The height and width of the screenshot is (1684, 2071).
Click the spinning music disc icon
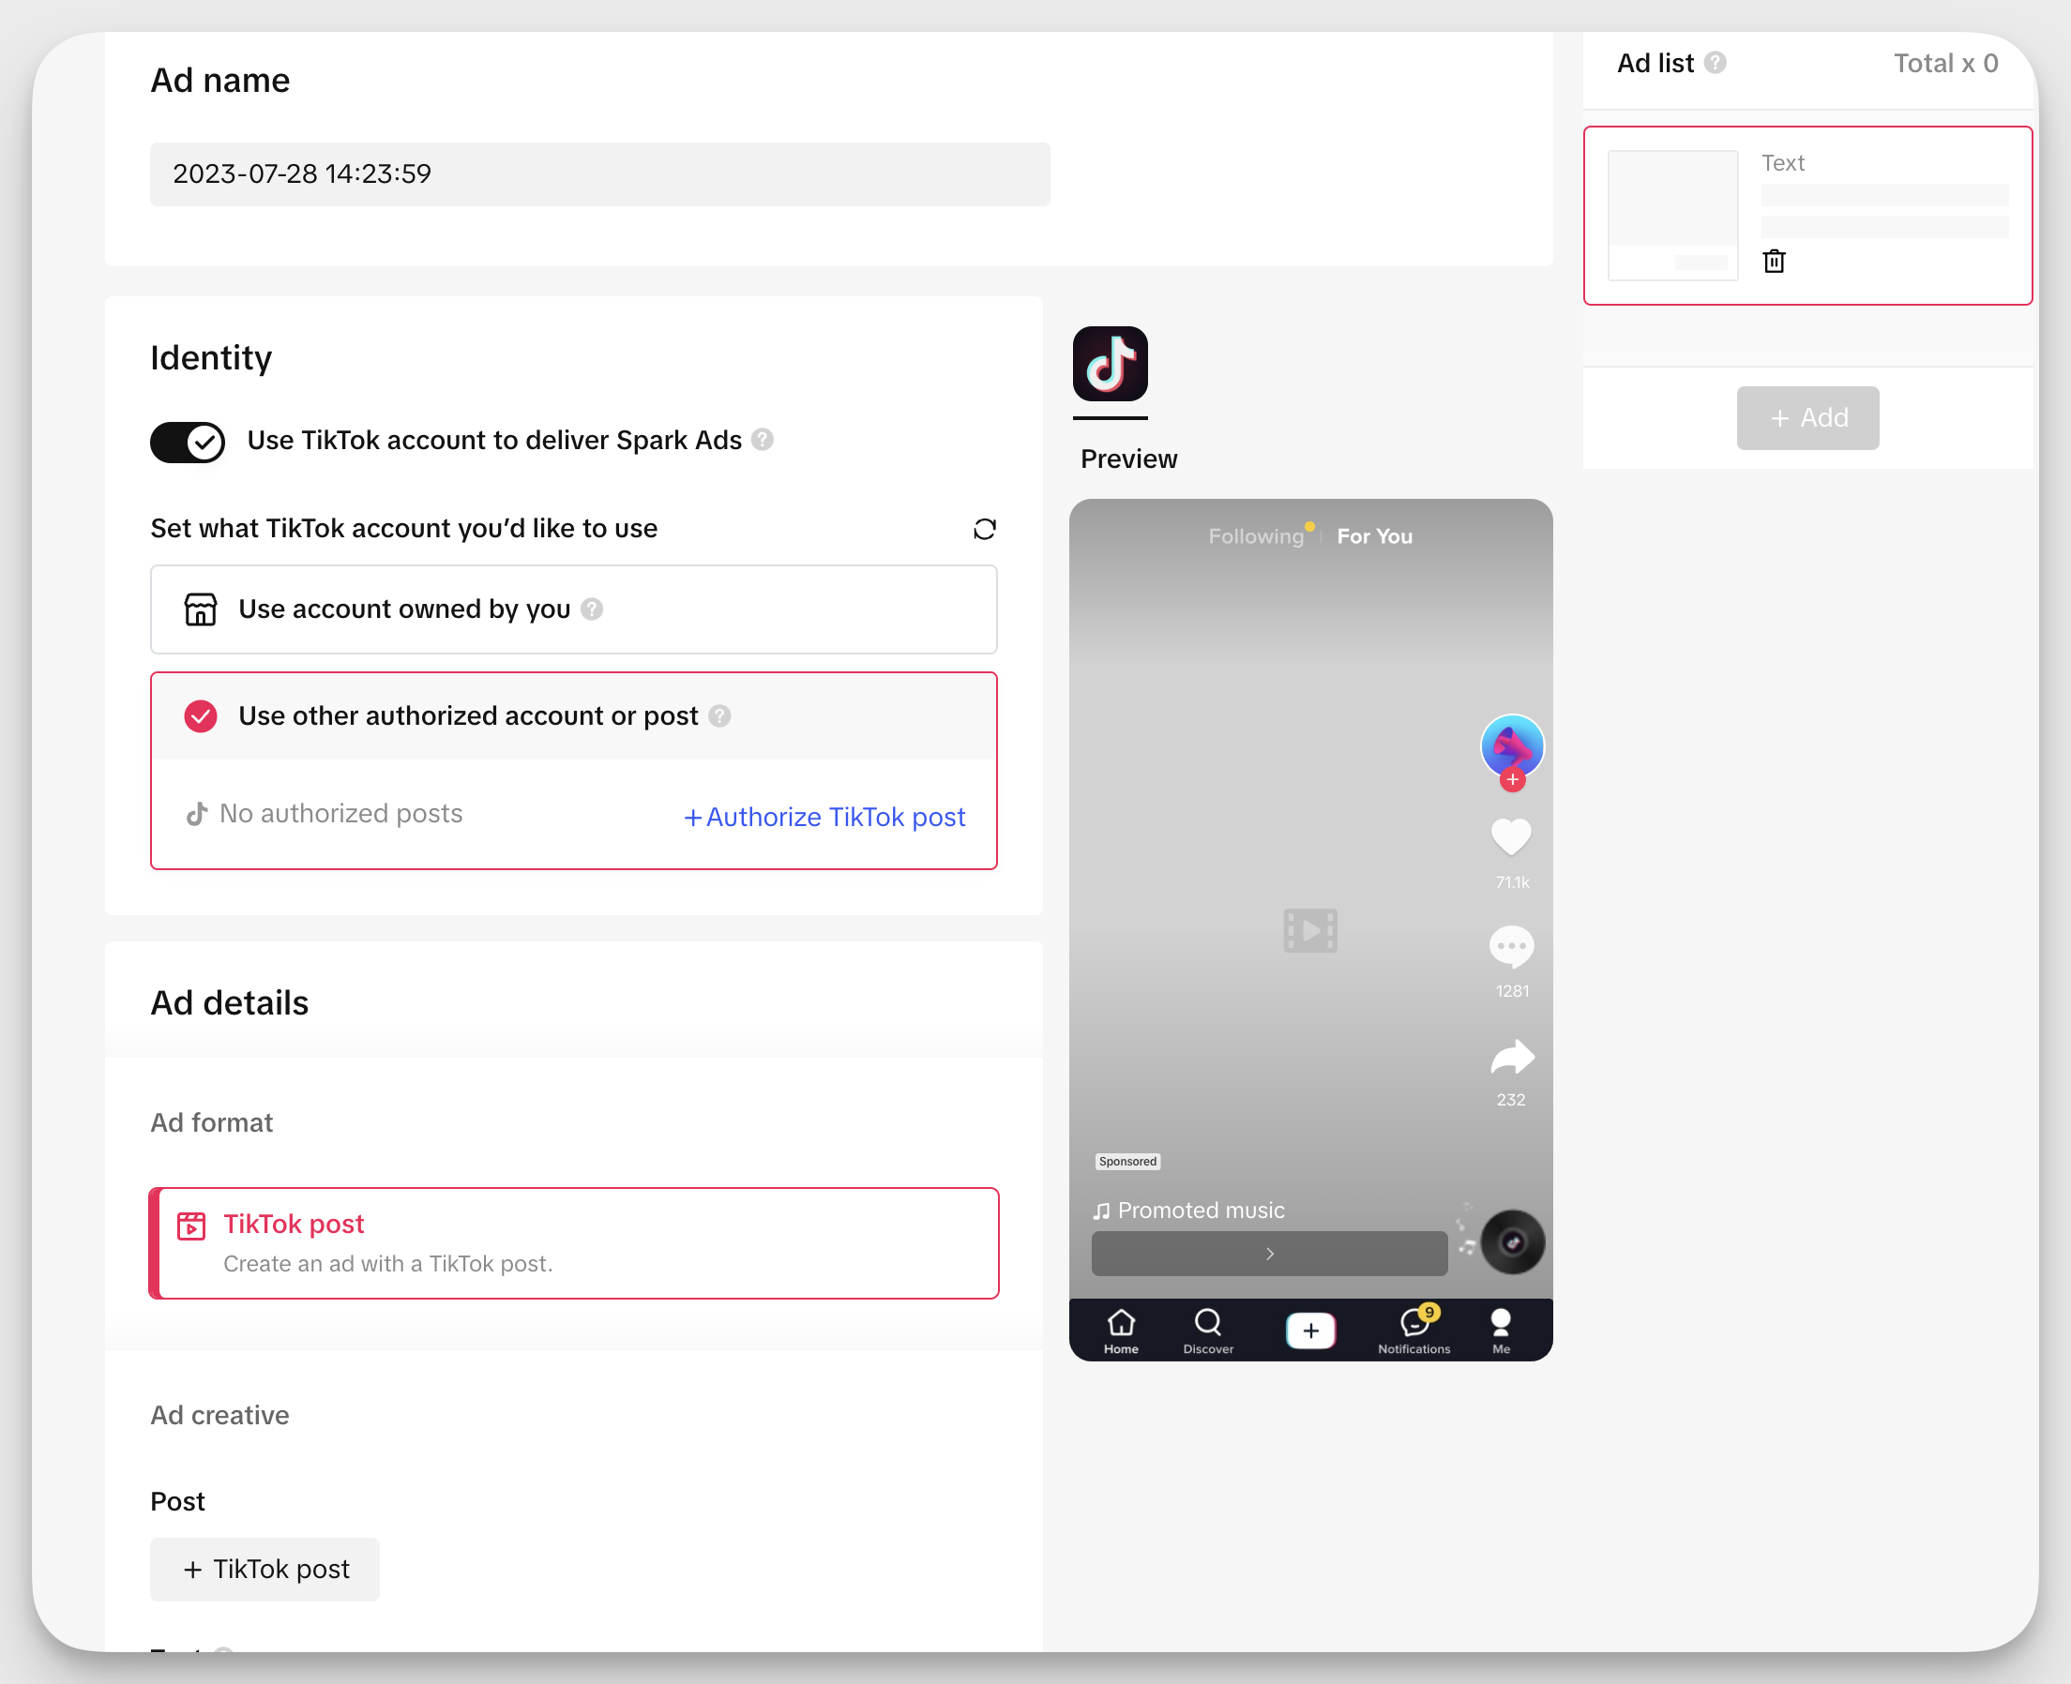coord(1512,1242)
